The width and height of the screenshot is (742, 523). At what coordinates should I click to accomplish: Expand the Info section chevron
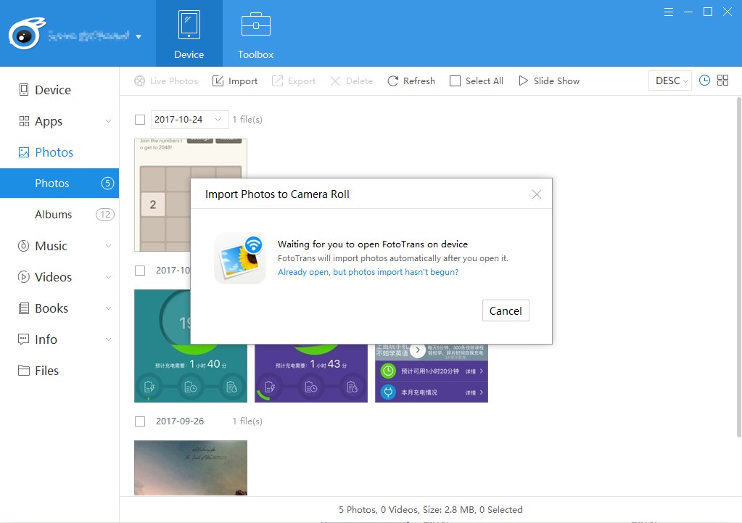(x=108, y=339)
